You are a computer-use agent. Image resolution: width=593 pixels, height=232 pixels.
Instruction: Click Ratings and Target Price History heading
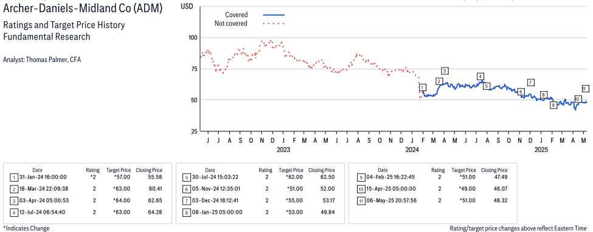click(63, 26)
